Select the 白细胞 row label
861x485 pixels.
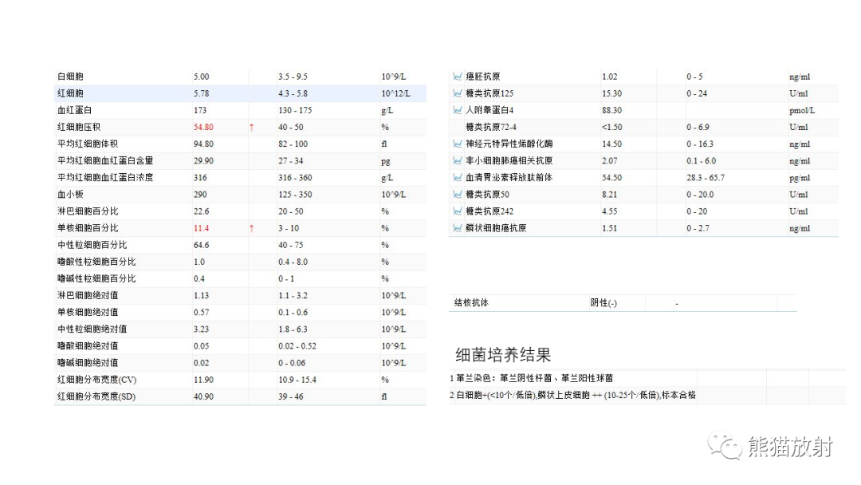70,77
